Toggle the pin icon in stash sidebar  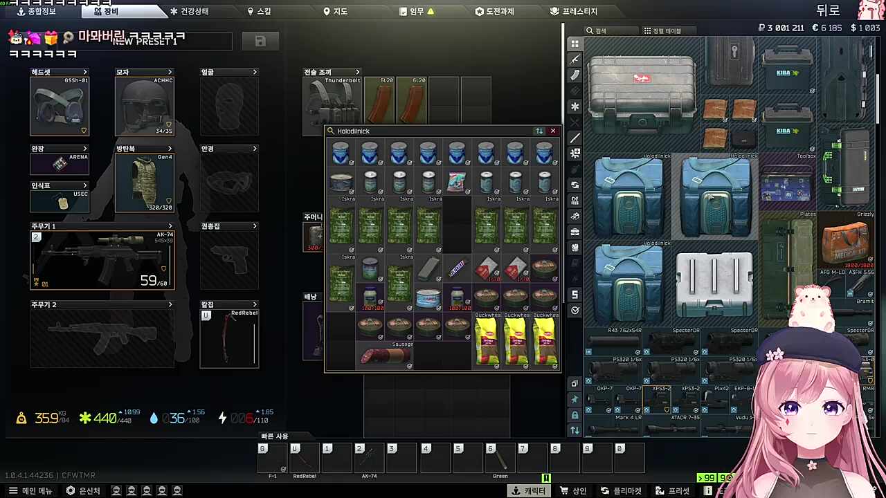[575, 399]
